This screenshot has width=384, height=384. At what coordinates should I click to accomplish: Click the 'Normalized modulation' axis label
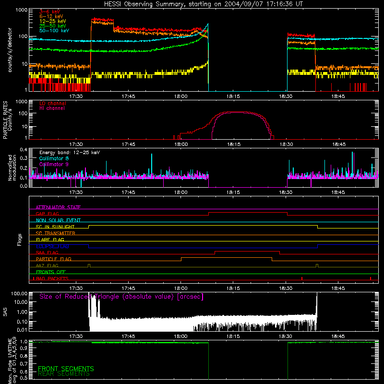pos(12,168)
